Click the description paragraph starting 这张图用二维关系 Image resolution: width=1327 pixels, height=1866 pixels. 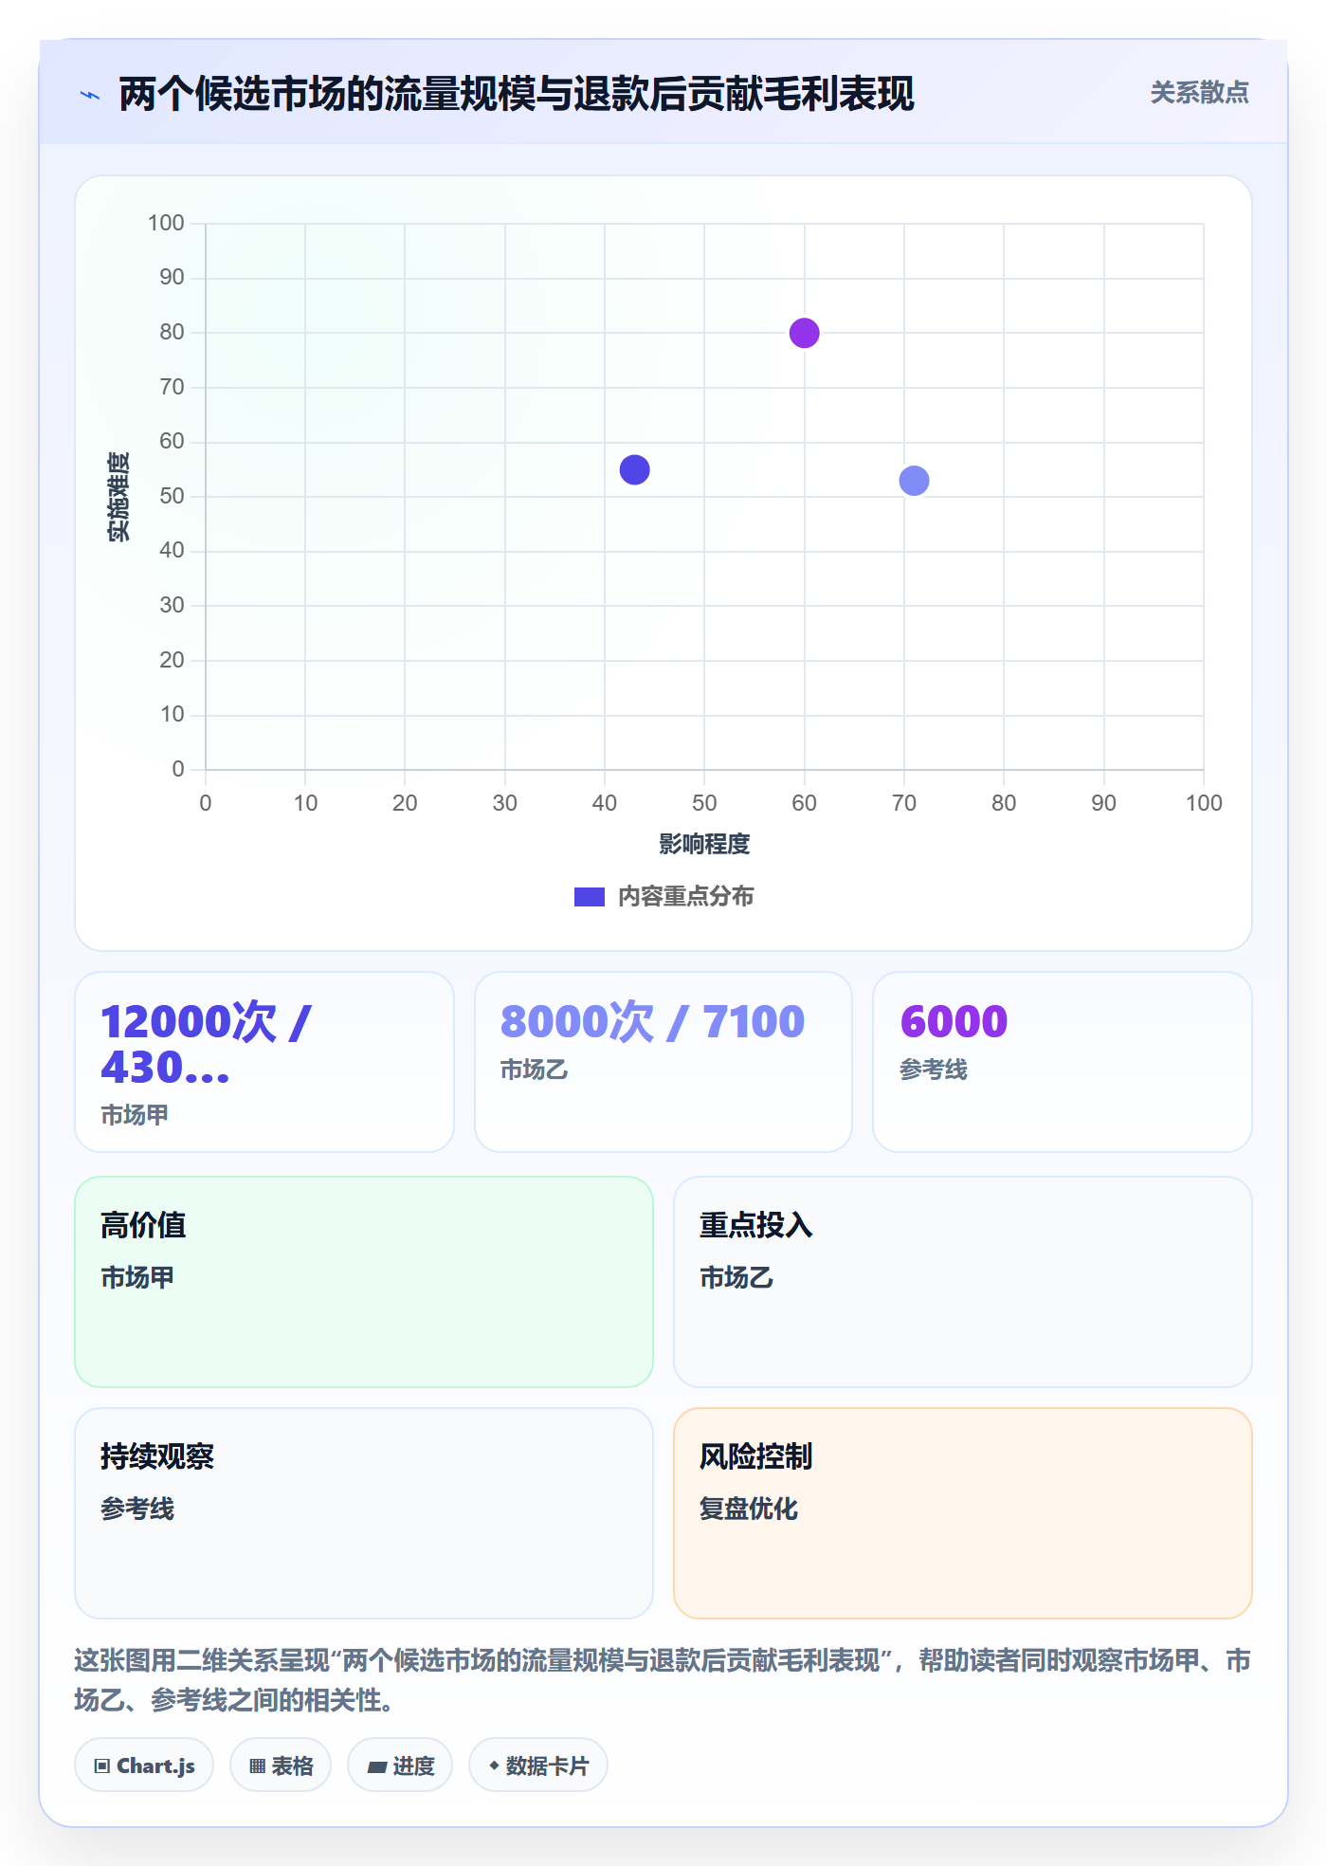(x=663, y=1680)
